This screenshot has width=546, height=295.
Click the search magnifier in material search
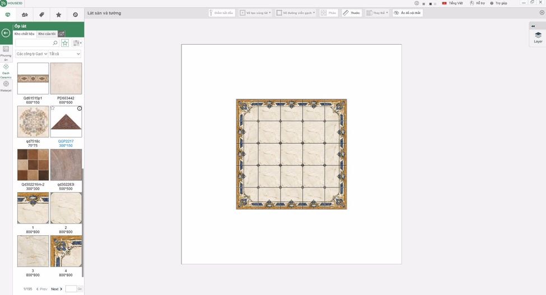[x=55, y=42]
